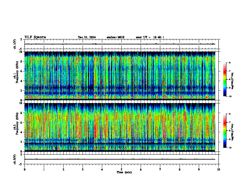Click the "3" tick on the time axis

[83, 169]
